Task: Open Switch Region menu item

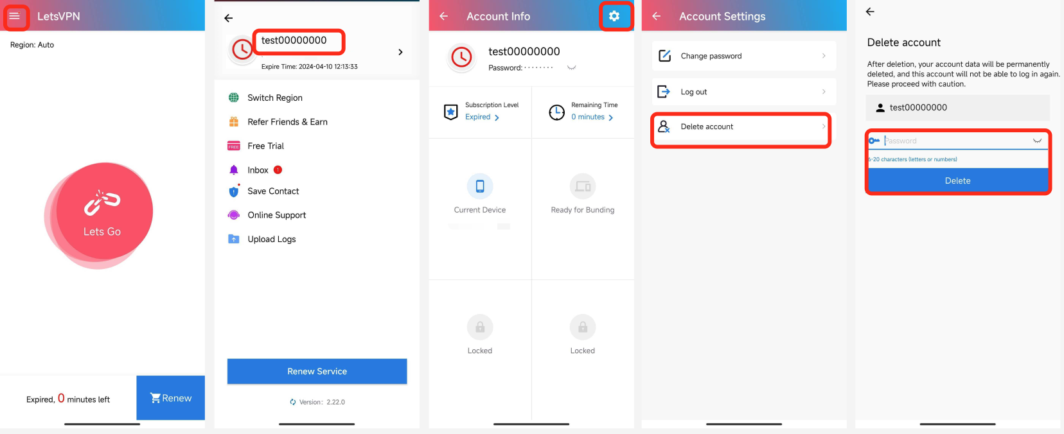Action: pyautogui.click(x=275, y=98)
